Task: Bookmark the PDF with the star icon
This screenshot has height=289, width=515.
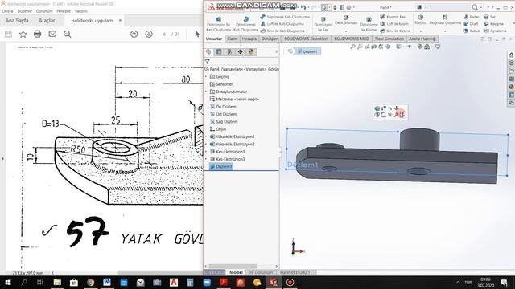Action: point(23,34)
